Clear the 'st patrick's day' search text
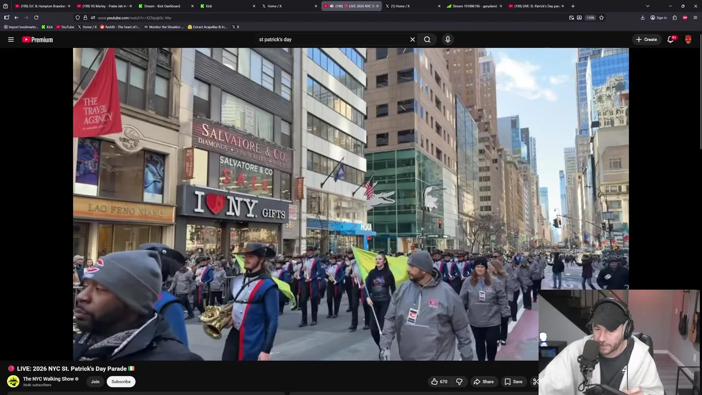Screen dimensions: 702x395 pos(412,39)
